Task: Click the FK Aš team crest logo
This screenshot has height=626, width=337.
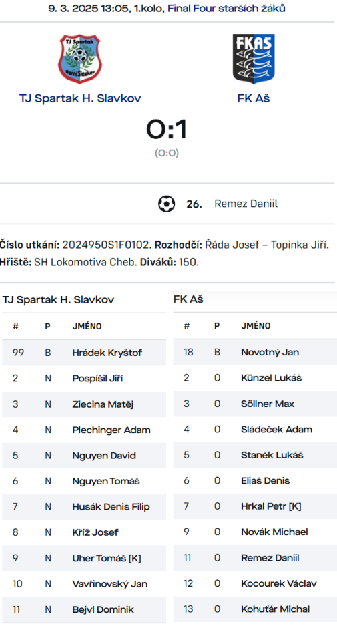Action: pyautogui.click(x=254, y=59)
